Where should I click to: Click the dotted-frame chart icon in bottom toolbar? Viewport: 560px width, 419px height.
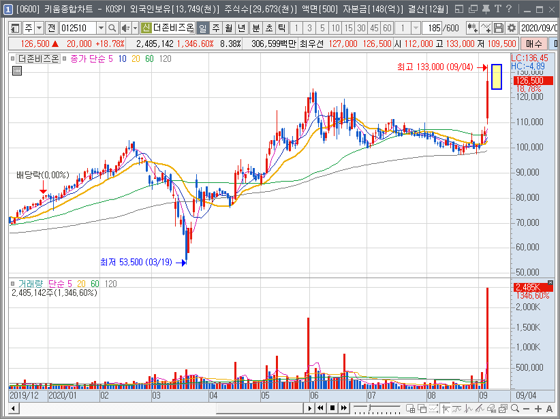click(433, 408)
